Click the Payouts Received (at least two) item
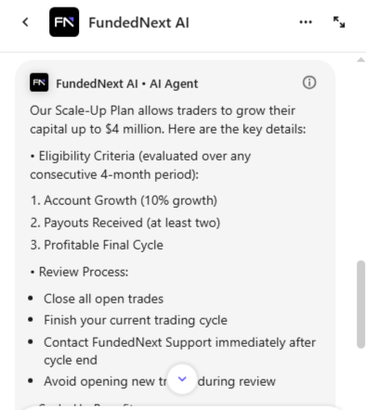The width and height of the screenshot is (366, 410). (x=125, y=223)
